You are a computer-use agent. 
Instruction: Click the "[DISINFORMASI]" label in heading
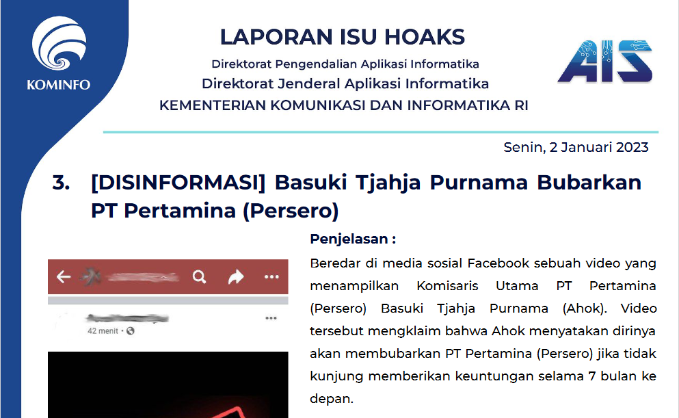point(178,183)
